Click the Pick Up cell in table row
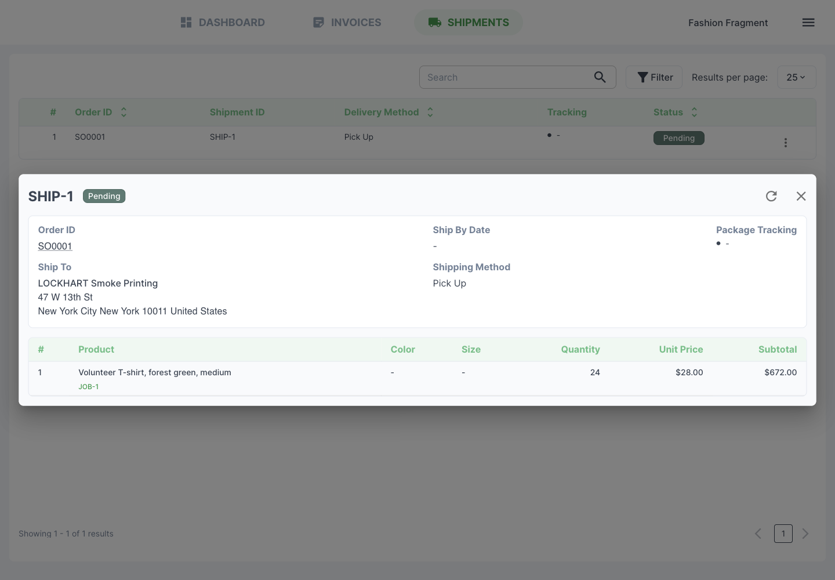 pos(359,137)
